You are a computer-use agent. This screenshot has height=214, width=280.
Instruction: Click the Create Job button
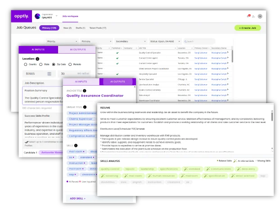(248, 28)
